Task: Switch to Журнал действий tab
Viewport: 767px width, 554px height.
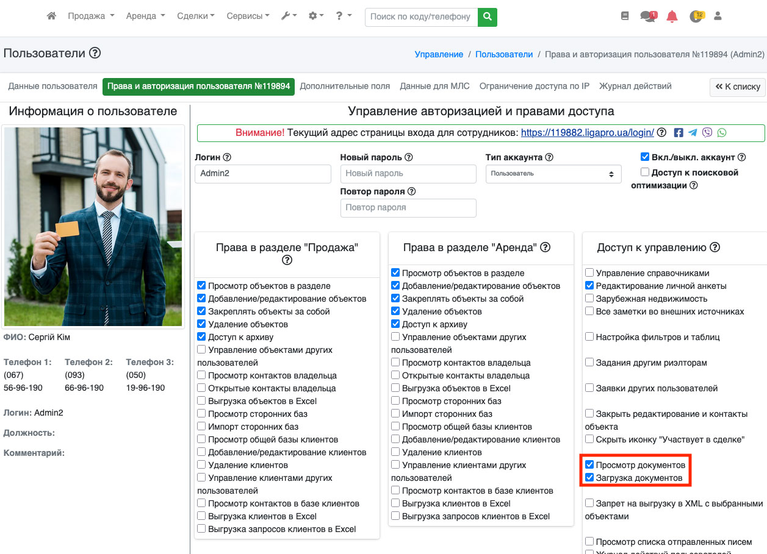Action: point(635,87)
